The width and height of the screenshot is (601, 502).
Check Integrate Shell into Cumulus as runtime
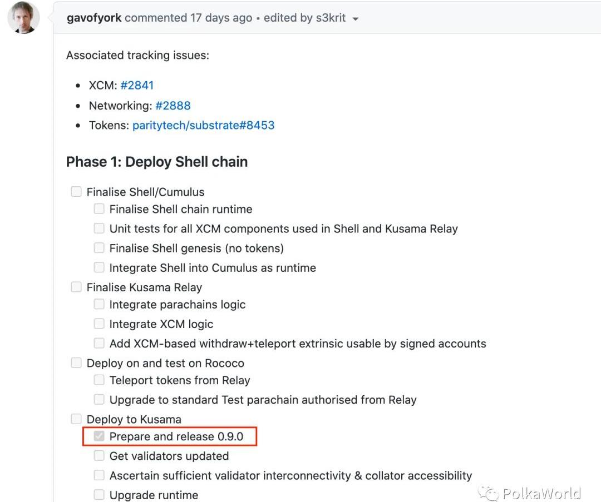(99, 267)
